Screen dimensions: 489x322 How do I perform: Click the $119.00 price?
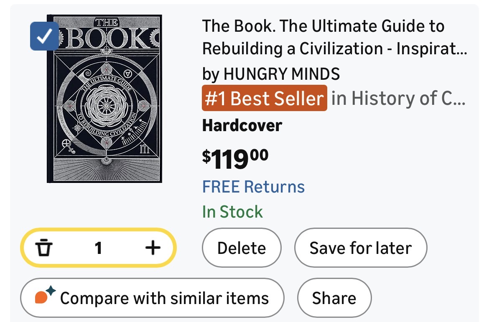point(235,158)
